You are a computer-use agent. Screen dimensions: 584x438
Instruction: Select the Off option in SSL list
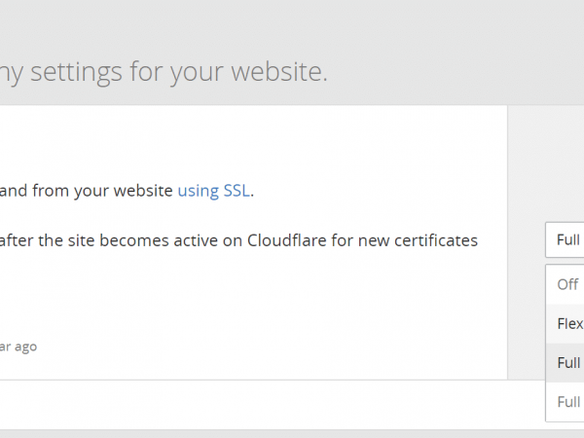click(x=566, y=284)
